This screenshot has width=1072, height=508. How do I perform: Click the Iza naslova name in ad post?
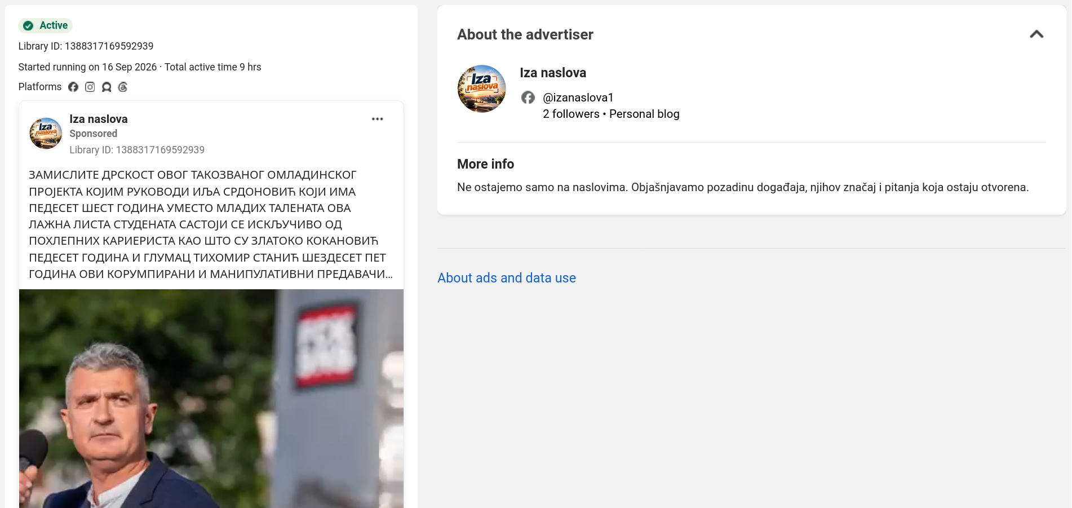(99, 119)
